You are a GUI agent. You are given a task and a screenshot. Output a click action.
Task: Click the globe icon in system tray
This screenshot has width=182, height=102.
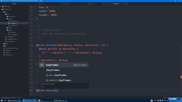152,101
